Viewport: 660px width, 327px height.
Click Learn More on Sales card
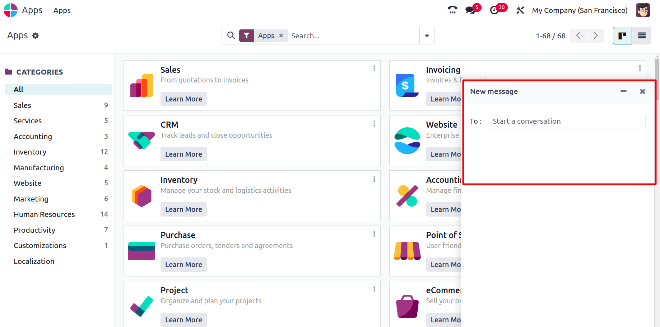pos(183,99)
